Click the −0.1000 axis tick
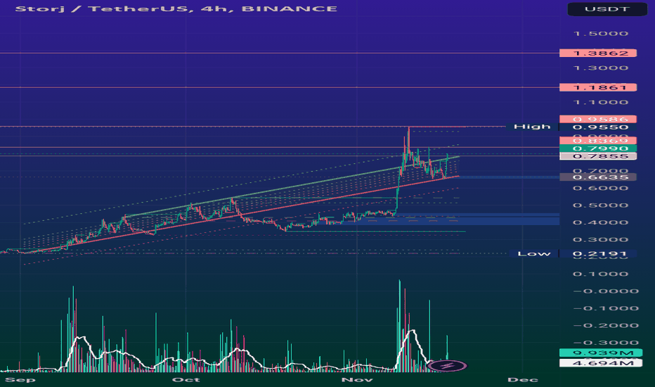Screen dimensions: 655x387 click(606, 308)
